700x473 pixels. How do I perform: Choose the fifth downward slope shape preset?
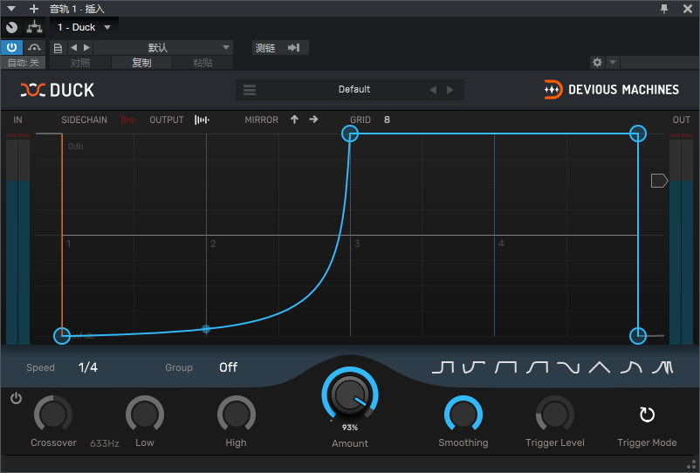[x=568, y=367]
